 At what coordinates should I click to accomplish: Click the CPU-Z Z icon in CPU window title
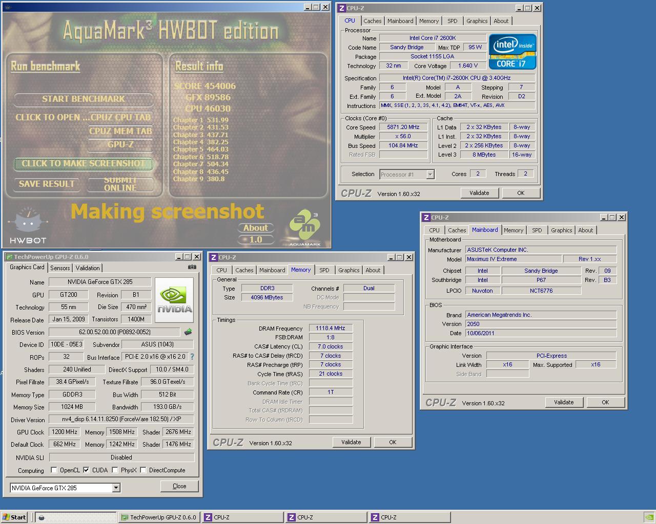click(341, 8)
